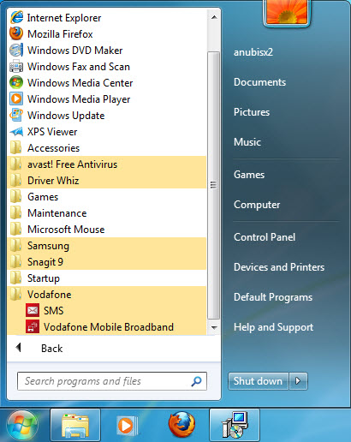Screen dimensions: 351x442
Task: Open the Start orb on the taskbar
Action: (22, 426)
